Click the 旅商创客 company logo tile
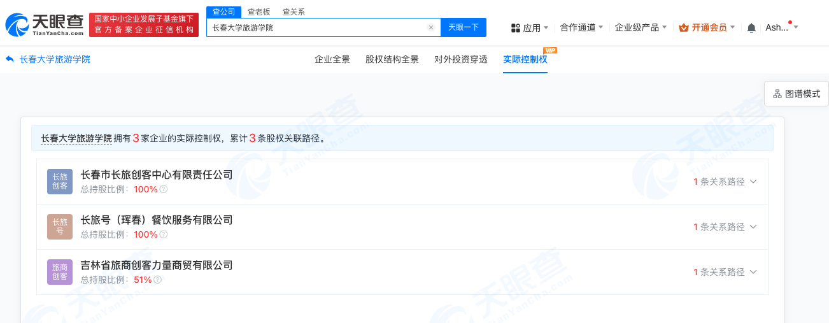Screen dimensions: 829x323 point(60,272)
